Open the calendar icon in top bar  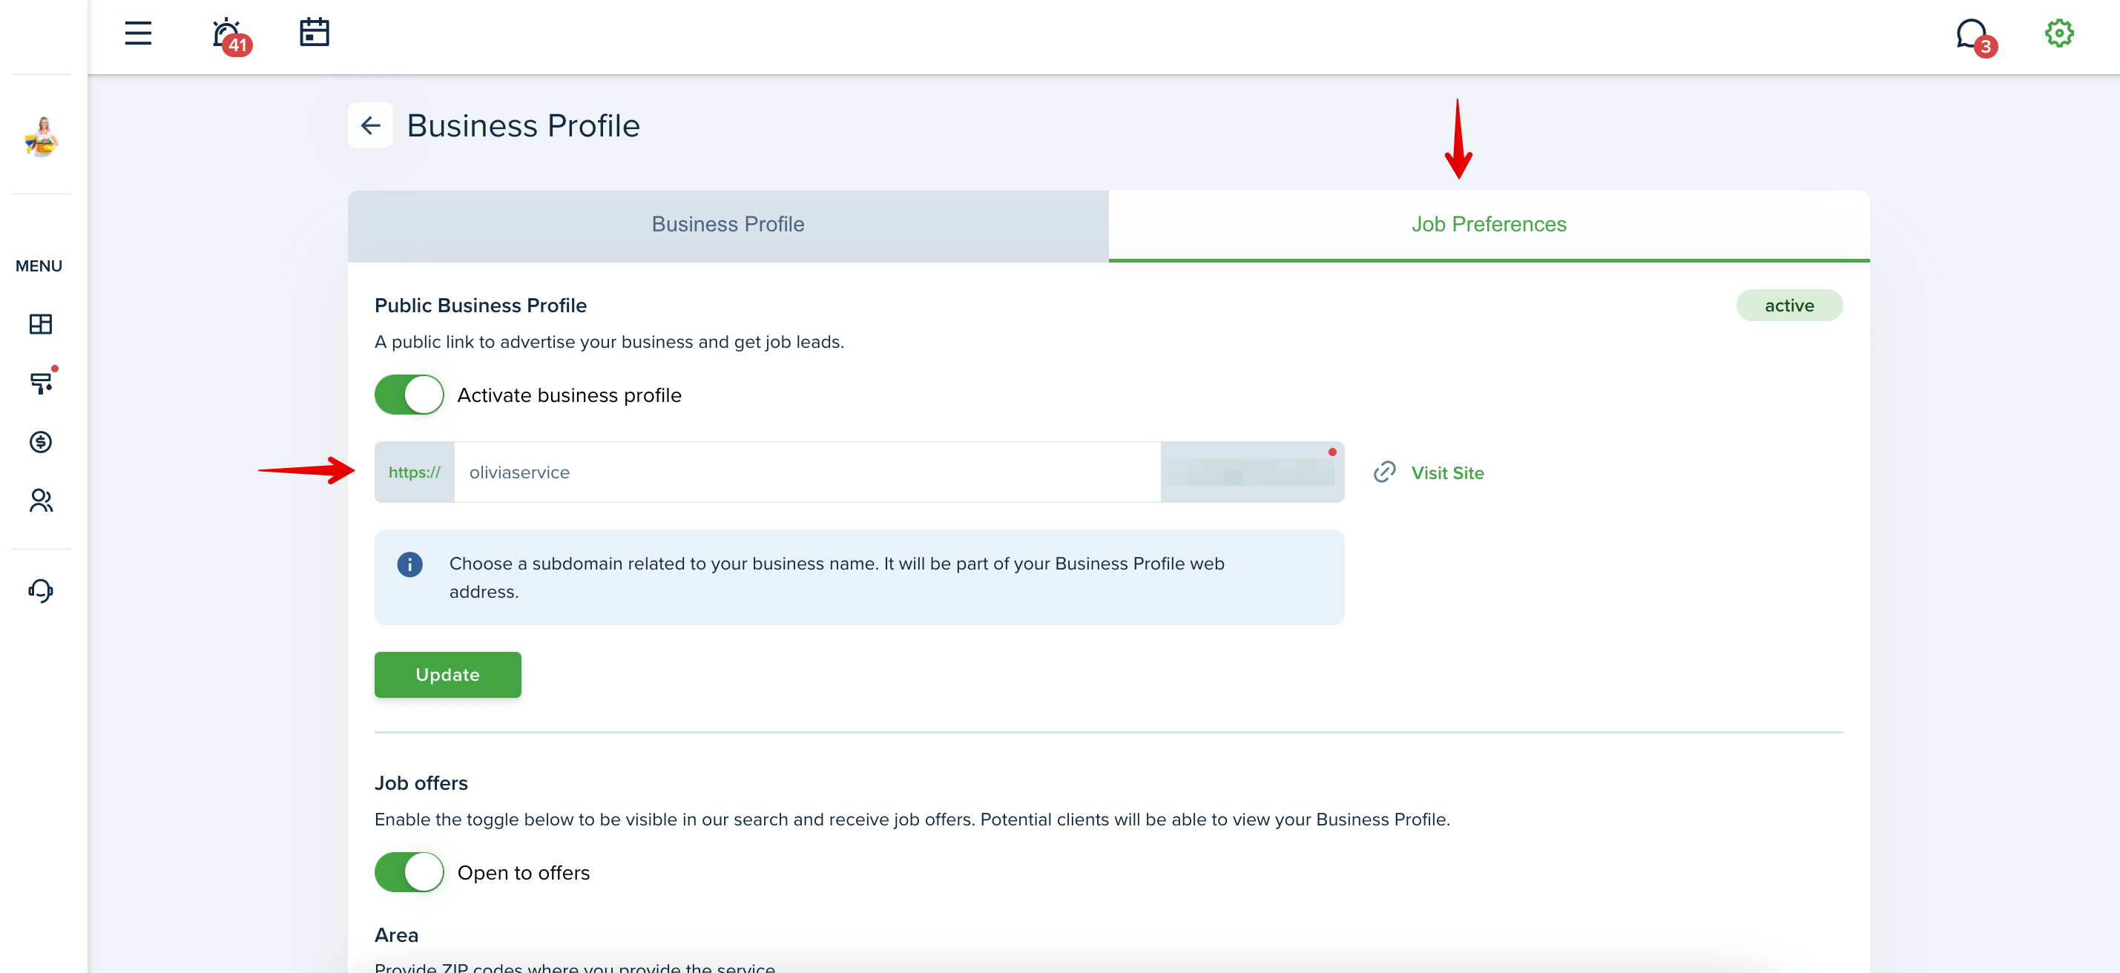[315, 33]
